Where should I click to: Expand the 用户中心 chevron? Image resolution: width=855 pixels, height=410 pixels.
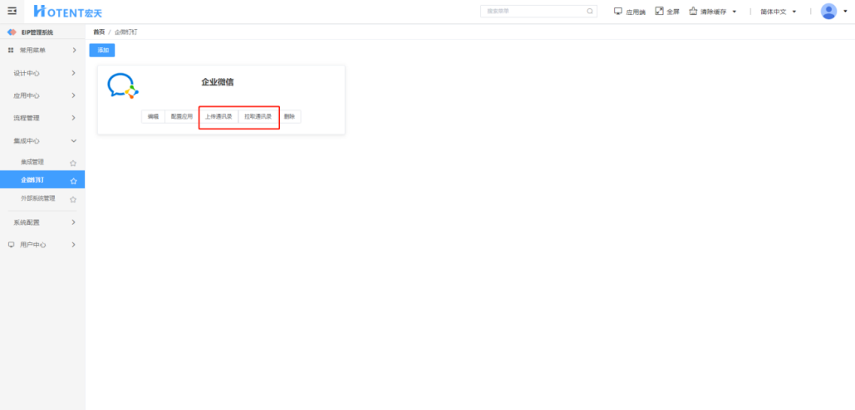pyautogui.click(x=74, y=245)
